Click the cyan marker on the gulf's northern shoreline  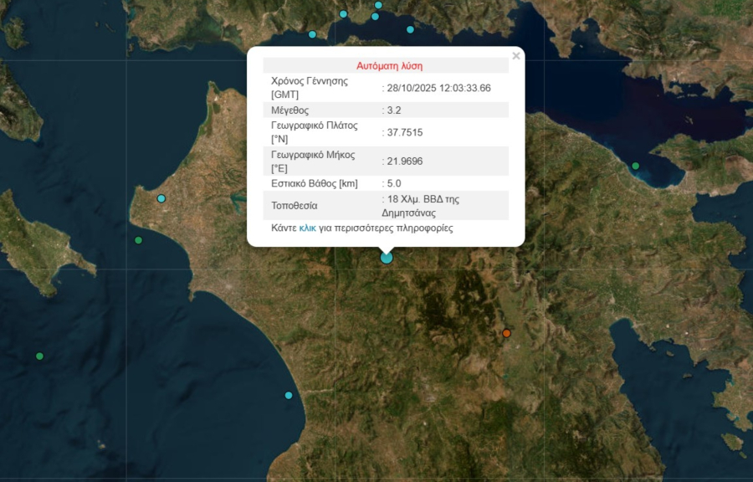[x=375, y=17]
